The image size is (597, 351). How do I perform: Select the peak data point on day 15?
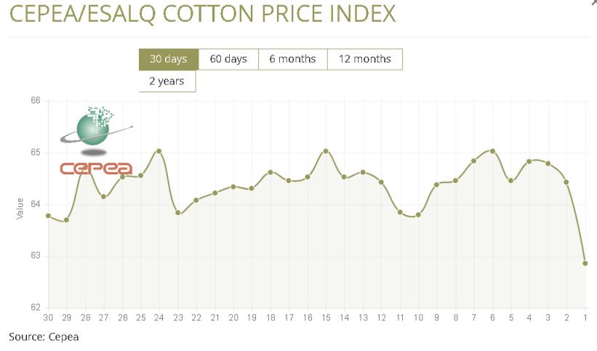326,151
